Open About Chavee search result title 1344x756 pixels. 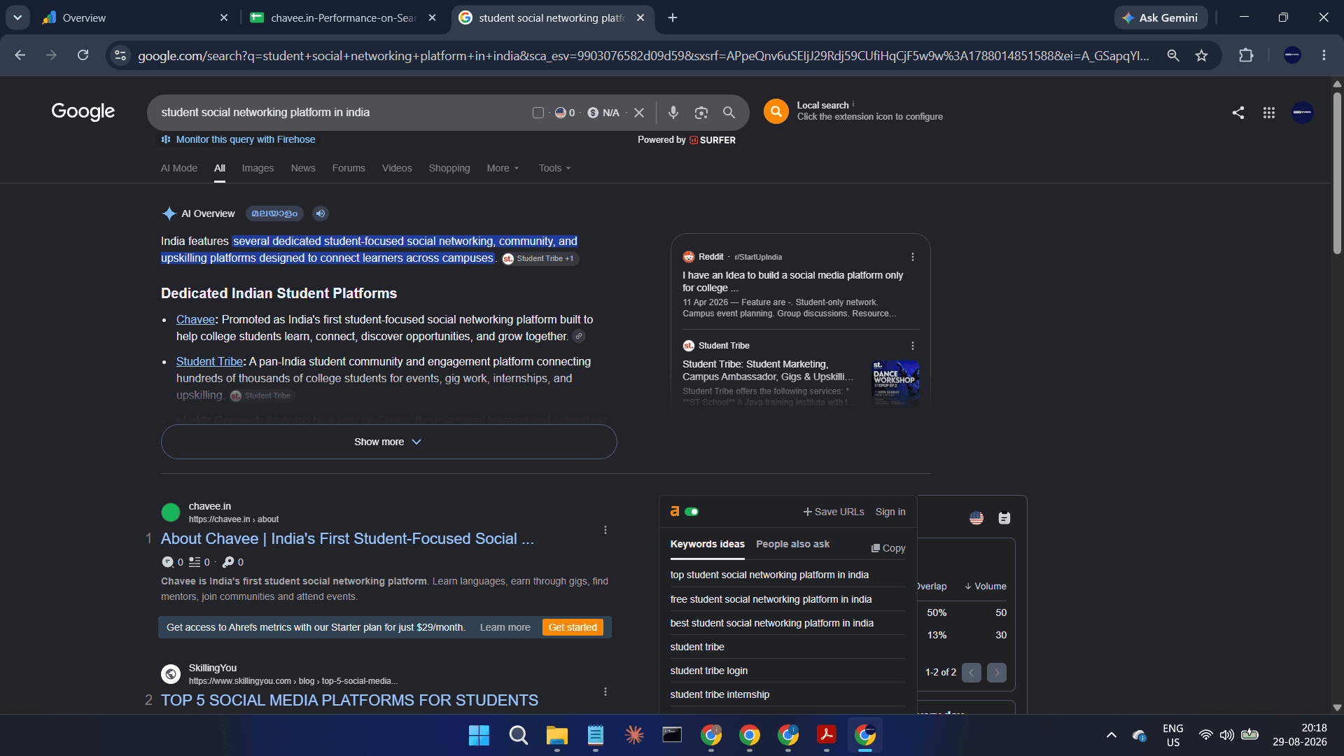point(347,538)
